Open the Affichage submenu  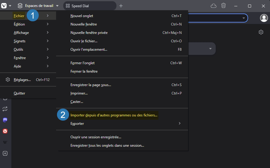point(28,32)
